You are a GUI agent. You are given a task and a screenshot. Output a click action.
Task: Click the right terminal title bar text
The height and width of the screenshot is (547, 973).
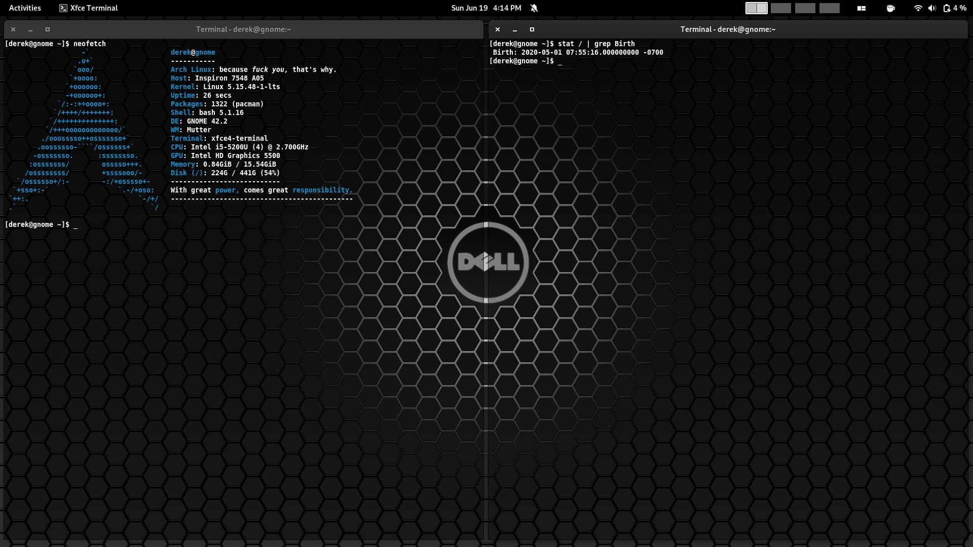(728, 29)
